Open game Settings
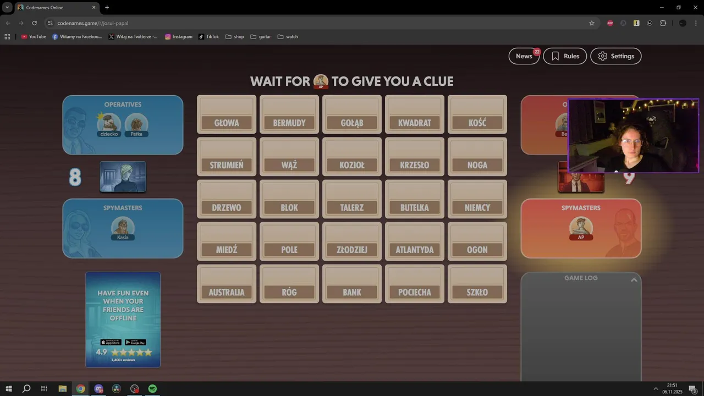Image resolution: width=704 pixels, height=396 pixels. pos(616,56)
